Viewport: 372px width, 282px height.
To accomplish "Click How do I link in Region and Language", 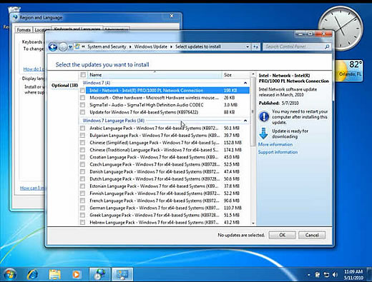I will tap(34, 69).
